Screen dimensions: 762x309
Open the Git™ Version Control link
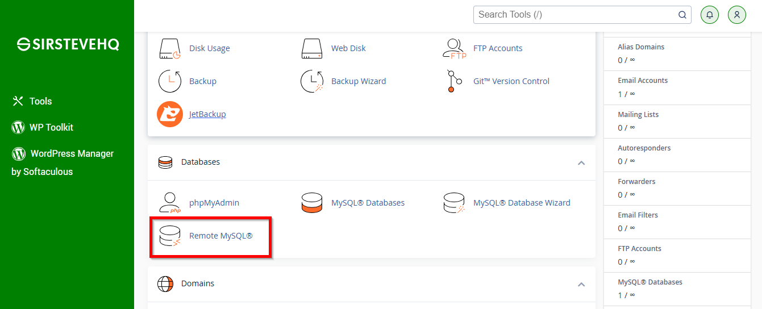(511, 81)
